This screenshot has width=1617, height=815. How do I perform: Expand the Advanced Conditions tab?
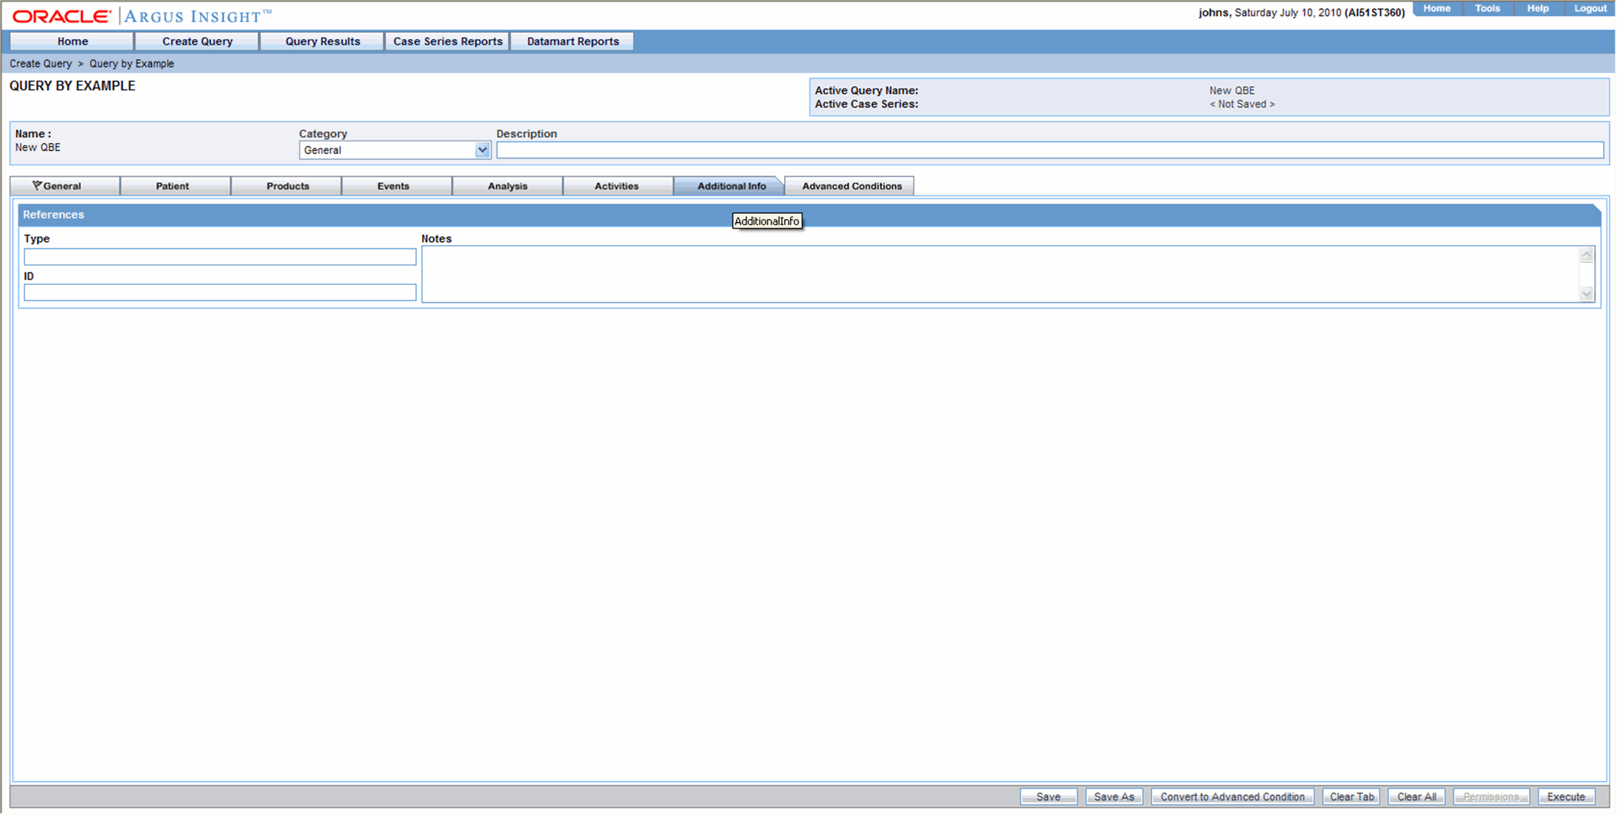coord(851,185)
